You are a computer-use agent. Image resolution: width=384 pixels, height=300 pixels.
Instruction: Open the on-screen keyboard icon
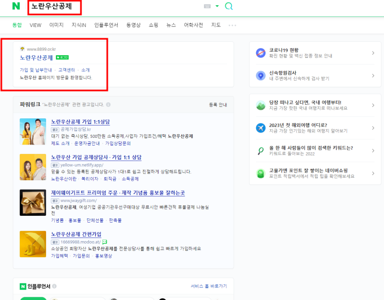207,6
